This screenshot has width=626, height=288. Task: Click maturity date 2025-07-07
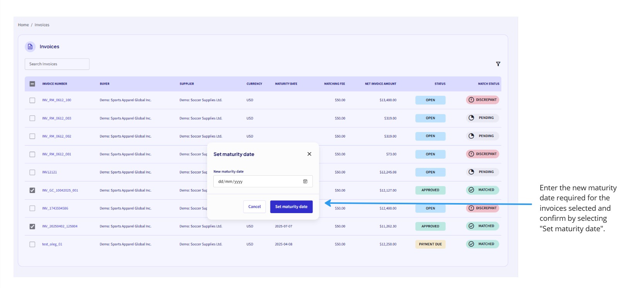[x=284, y=226]
